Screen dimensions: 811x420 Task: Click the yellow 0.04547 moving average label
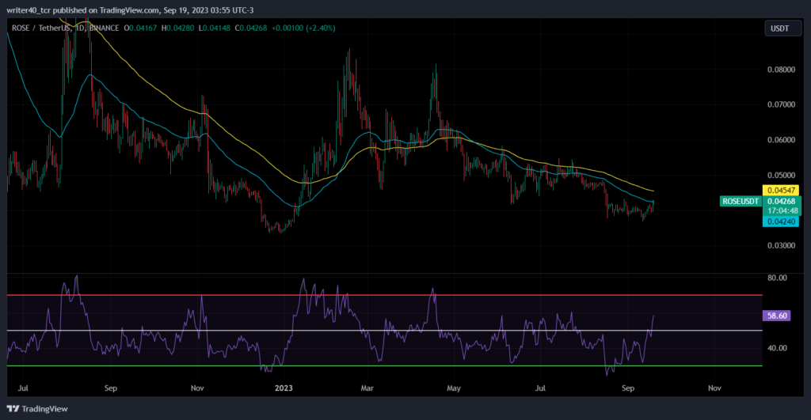click(781, 191)
